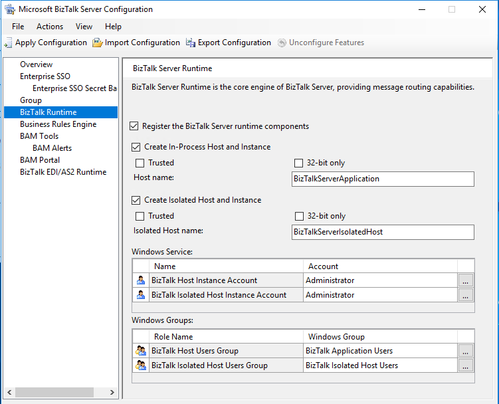The width and height of the screenshot is (499, 404).
Task: Browse account for BizTalk Isolated Host Instance Account
Action: pos(465,295)
